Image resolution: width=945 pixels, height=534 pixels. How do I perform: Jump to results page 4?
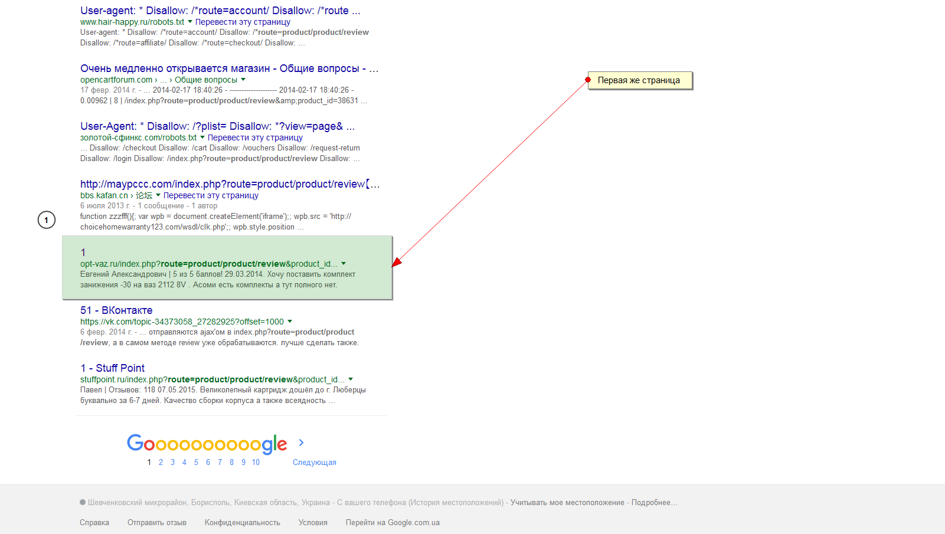click(x=184, y=463)
